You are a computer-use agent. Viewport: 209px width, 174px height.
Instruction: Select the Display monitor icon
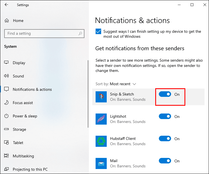[6, 62]
